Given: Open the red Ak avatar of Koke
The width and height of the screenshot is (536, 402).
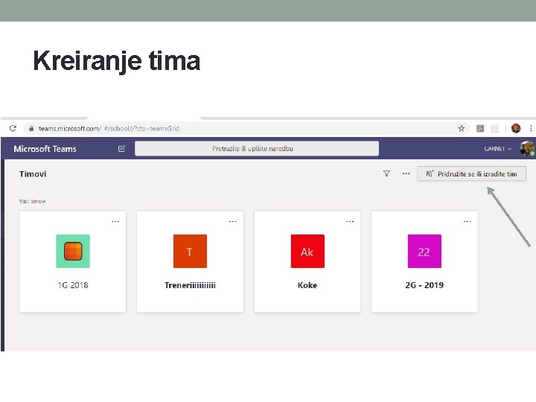Looking at the screenshot, I should pyautogui.click(x=307, y=252).
